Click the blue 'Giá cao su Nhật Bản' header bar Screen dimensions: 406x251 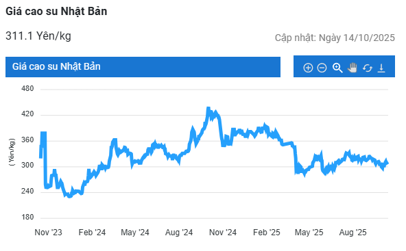click(143, 67)
